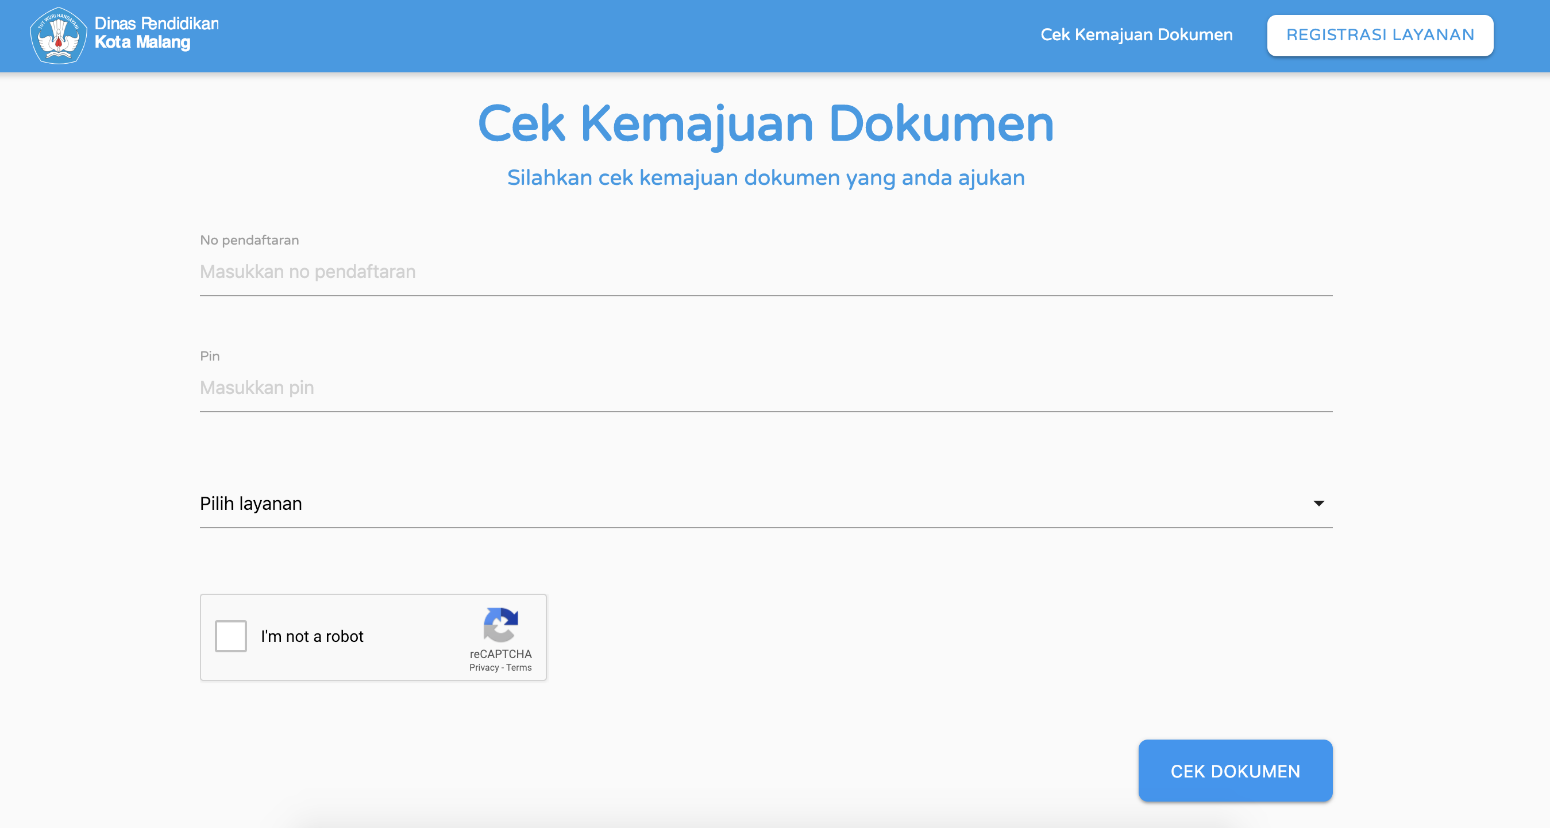Open the reCAPTCHA "Privacy" link

pyautogui.click(x=484, y=667)
